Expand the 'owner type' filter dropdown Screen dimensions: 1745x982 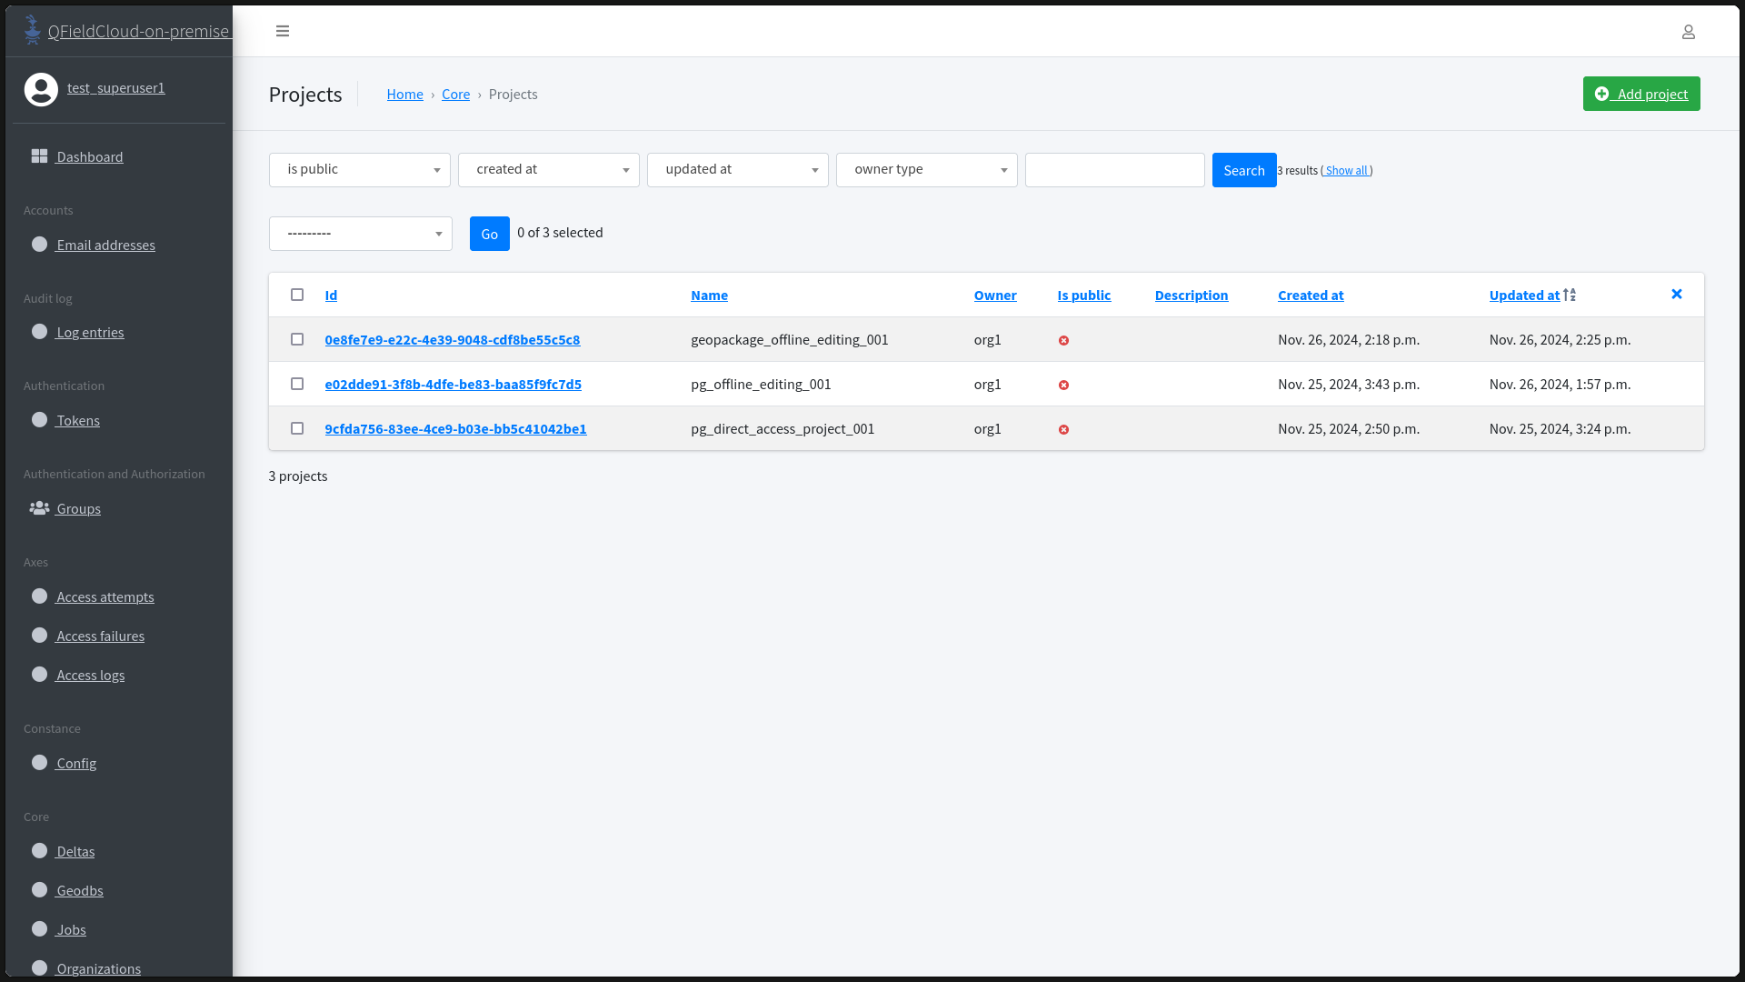point(926,170)
